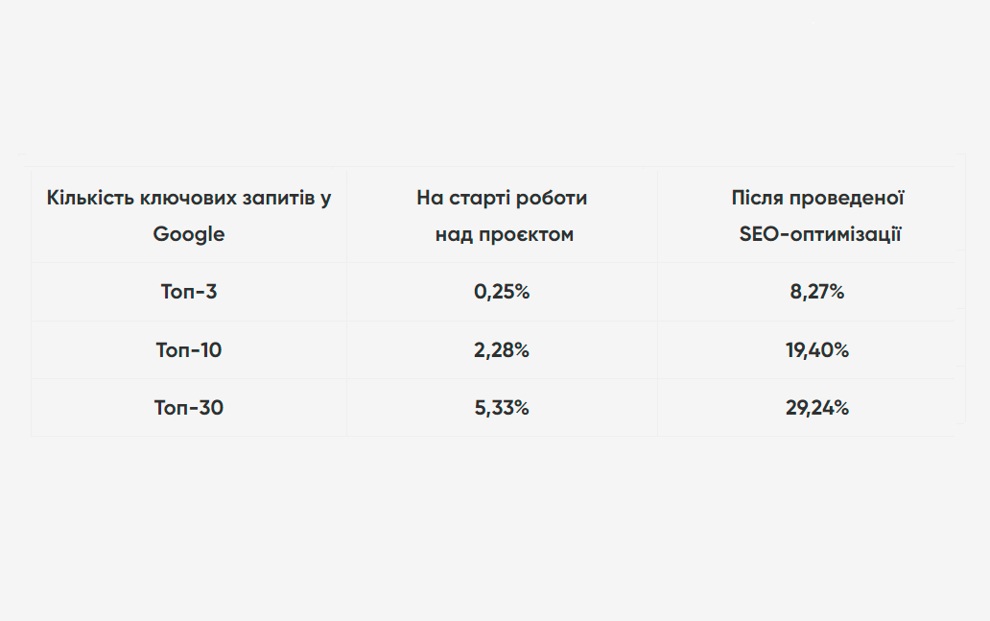Click the 8,27% value cell
Image resolution: width=990 pixels, height=621 pixels.
point(817,291)
